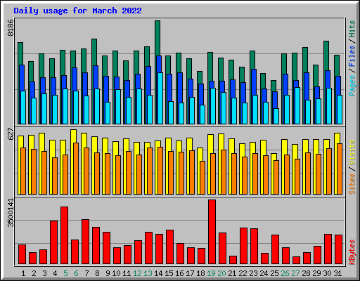Click the 'Daily usage for March 2022' title
Viewport: 360px width, 281px height.
pyautogui.click(x=77, y=11)
